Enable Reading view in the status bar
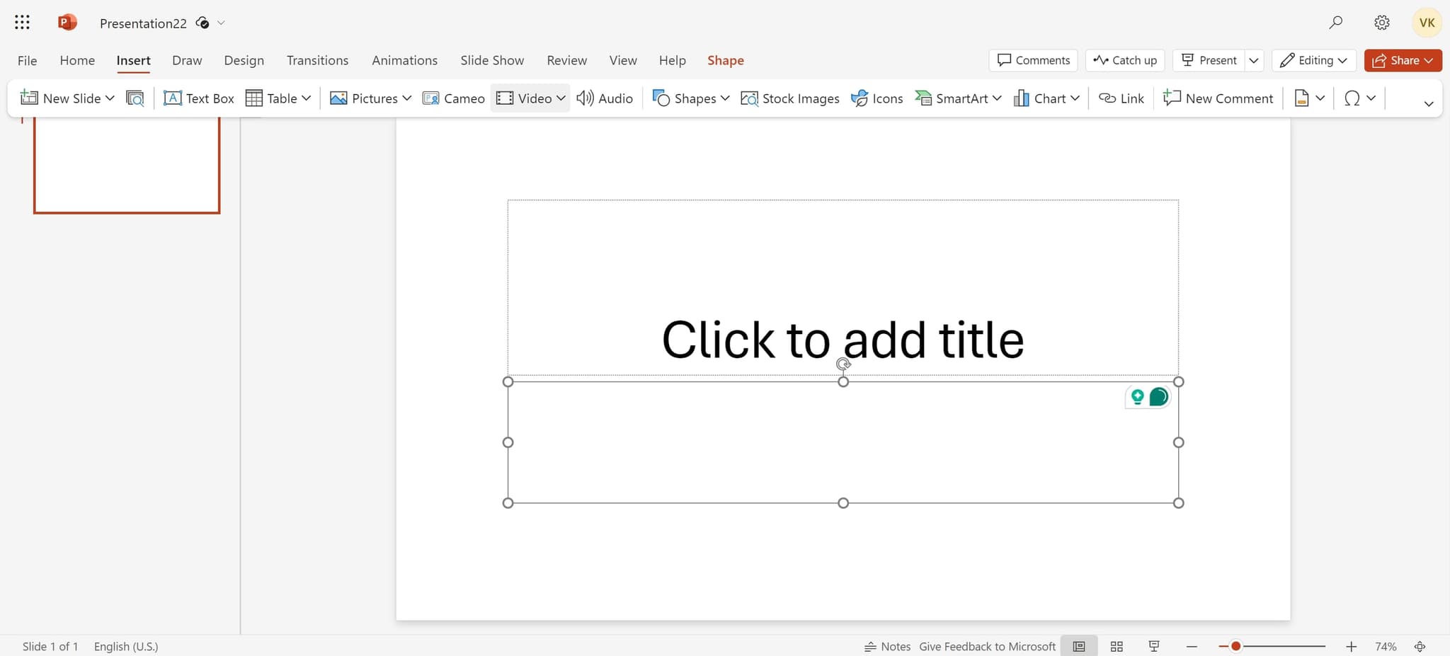The height and width of the screenshot is (656, 1450). pyautogui.click(x=1154, y=646)
